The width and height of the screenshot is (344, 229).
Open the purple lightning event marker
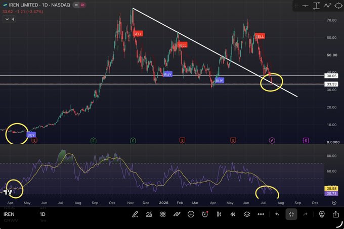pyautogui.click(x=272, y=140)
